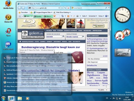Open Mozilla Firefox desktop shortcut
The height and width of the screenshot is (101, 134).
(x=8, y=5)
